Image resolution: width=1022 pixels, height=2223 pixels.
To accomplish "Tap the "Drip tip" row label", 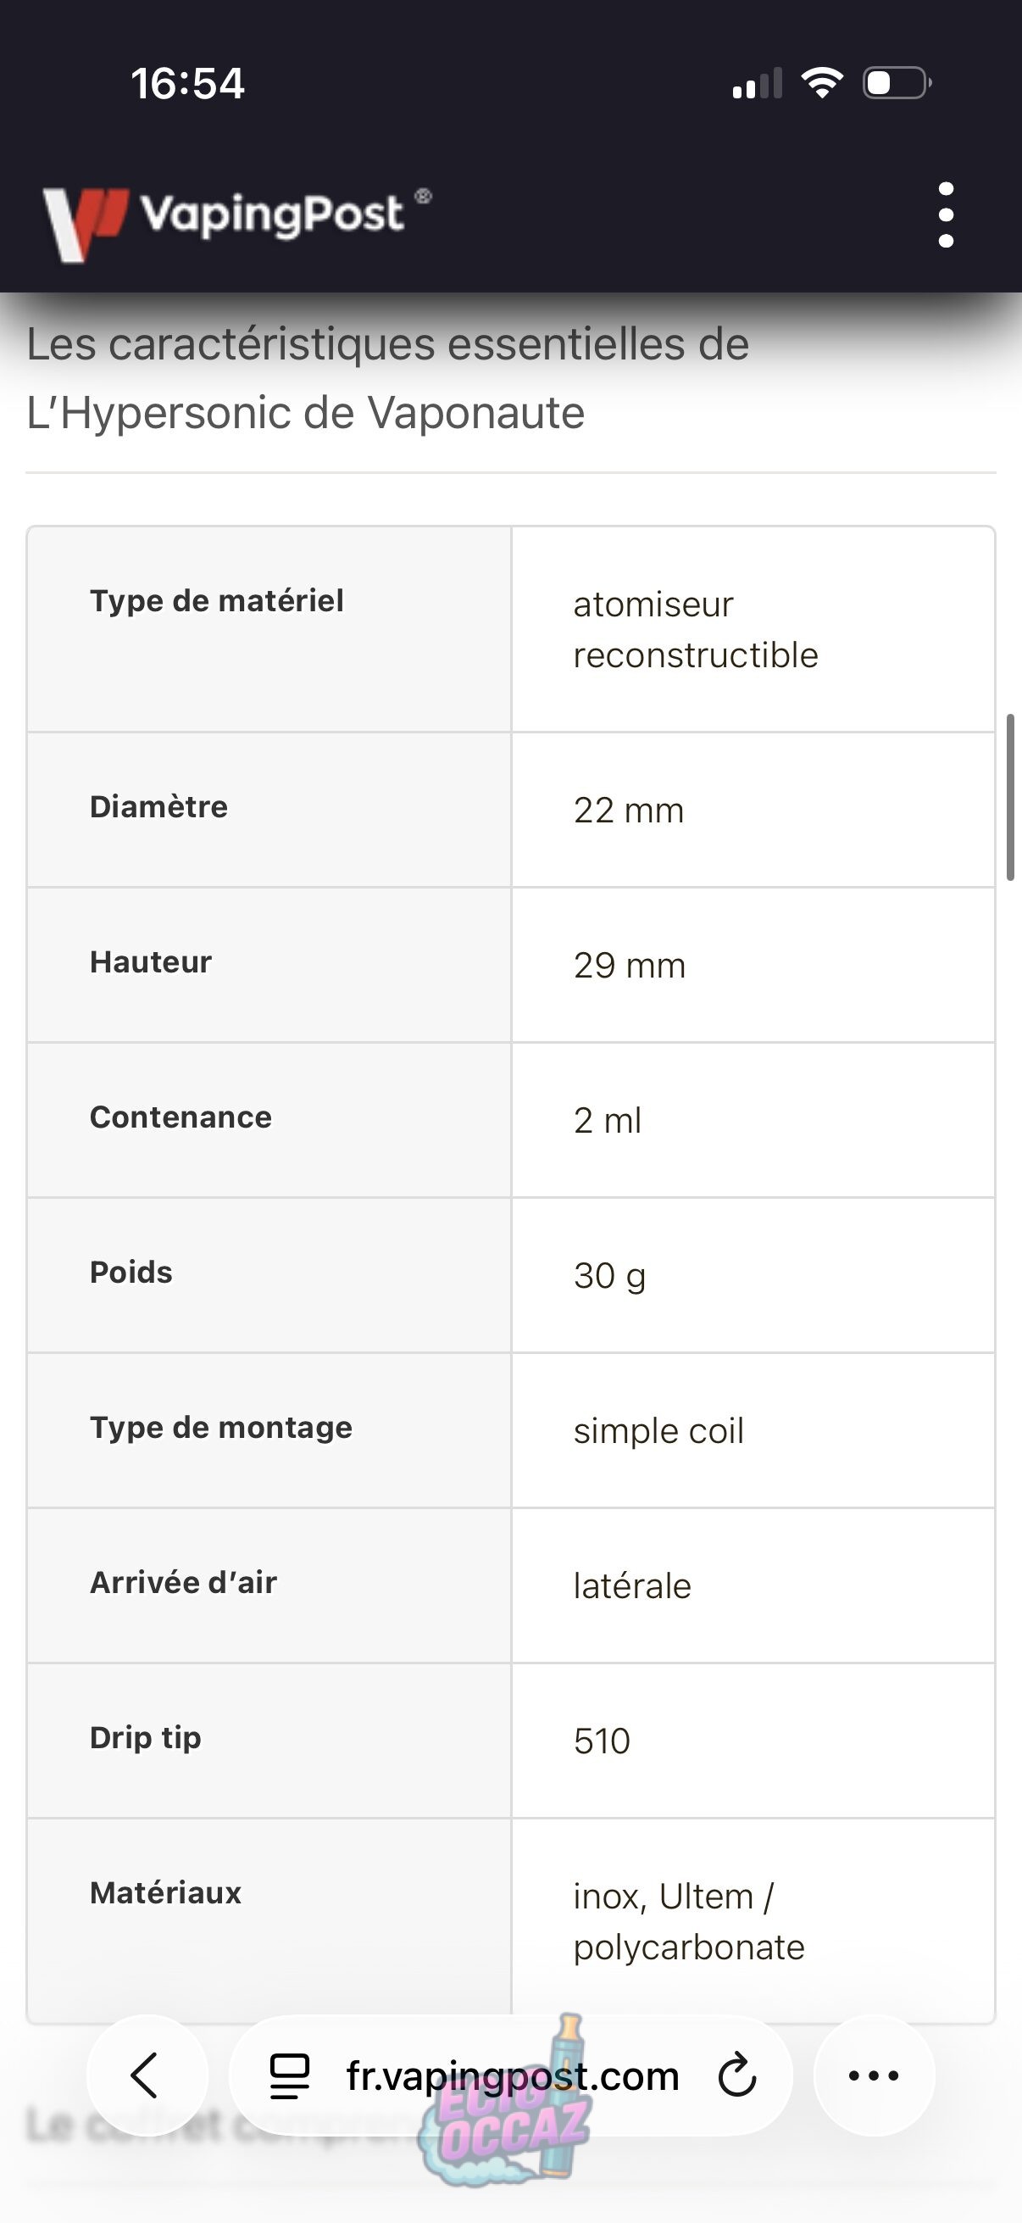I will (146, 1738).
